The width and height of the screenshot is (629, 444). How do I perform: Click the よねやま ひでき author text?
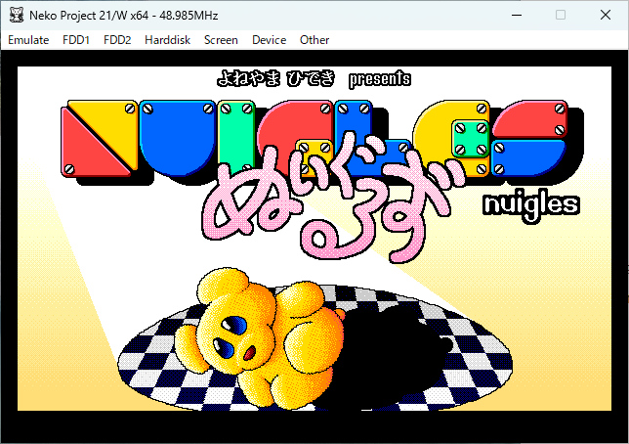(275, 78)
